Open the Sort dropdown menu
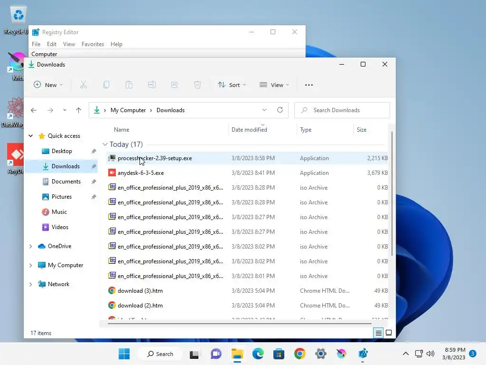 coord(232,85)
